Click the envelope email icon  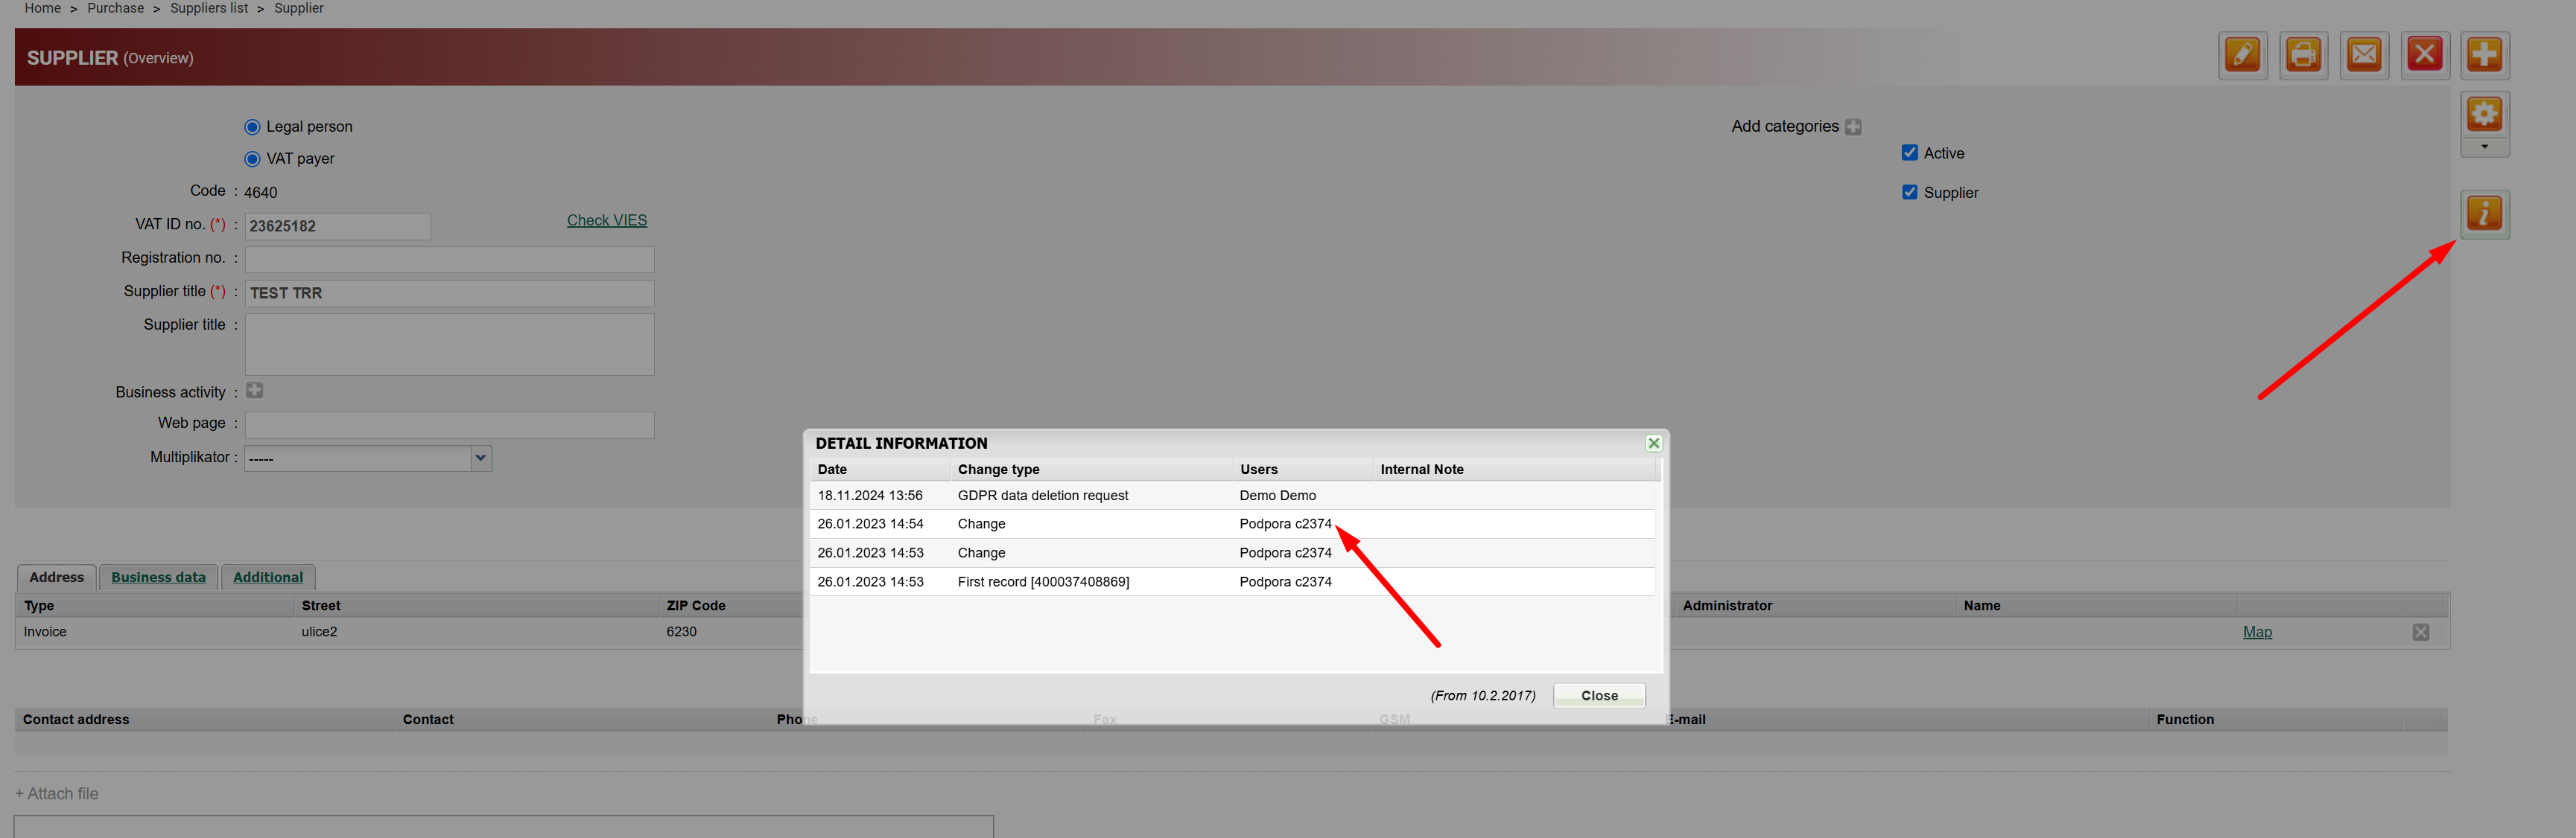[2364, 55]
